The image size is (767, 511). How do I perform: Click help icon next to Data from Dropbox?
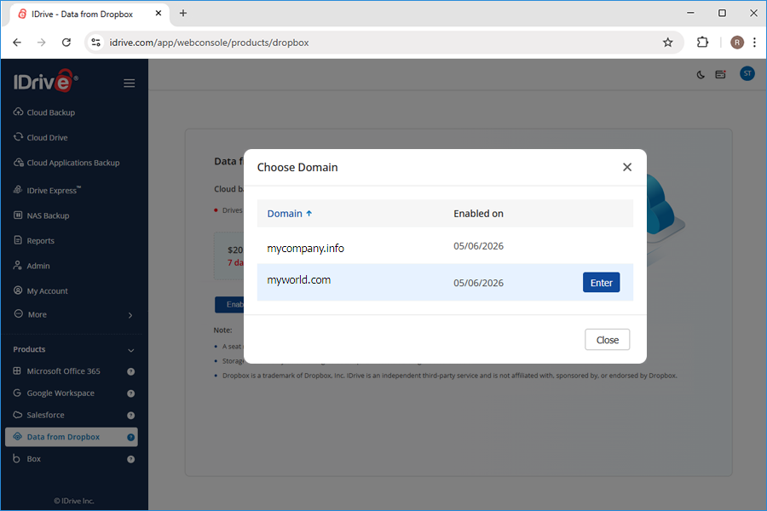click(x=130, y=437)
